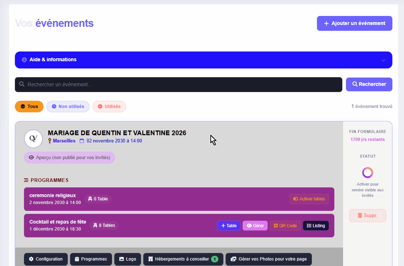Click the Logo image button
This screenshot has width=404, height=266.
point(128,259)
